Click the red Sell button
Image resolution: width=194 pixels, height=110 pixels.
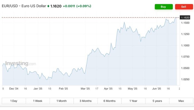point(184,7)
